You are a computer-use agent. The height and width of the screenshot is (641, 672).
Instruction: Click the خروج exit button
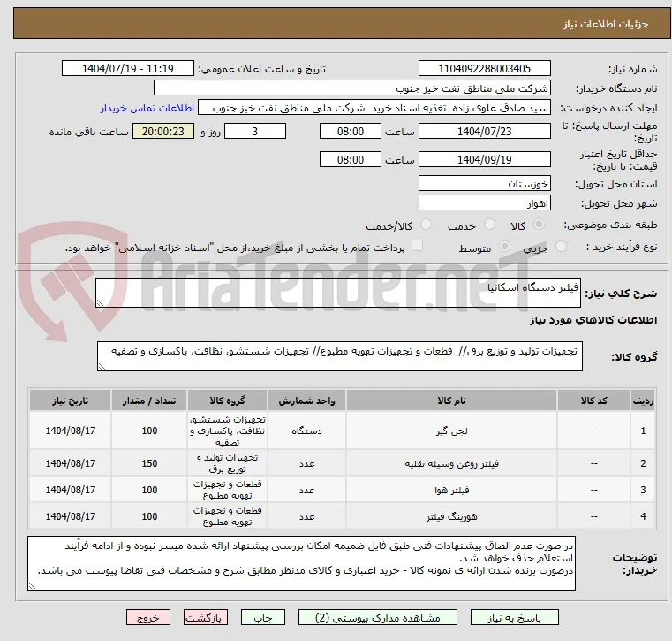pyautogui.click(x=148, y=617)
